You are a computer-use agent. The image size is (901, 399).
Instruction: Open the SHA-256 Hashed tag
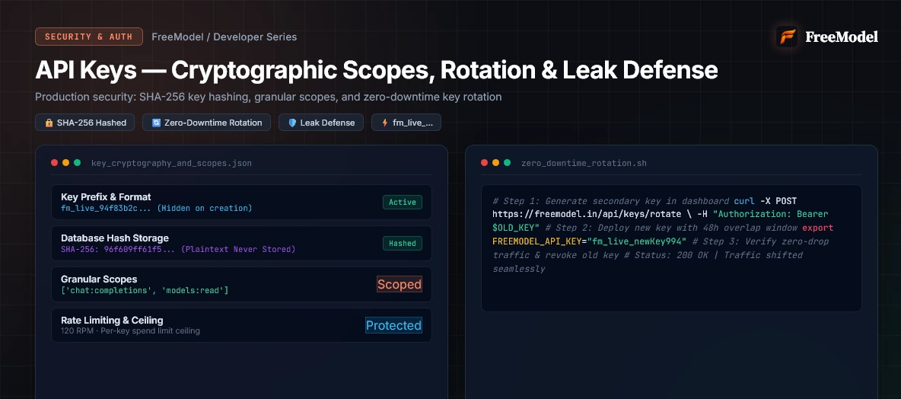85,123
